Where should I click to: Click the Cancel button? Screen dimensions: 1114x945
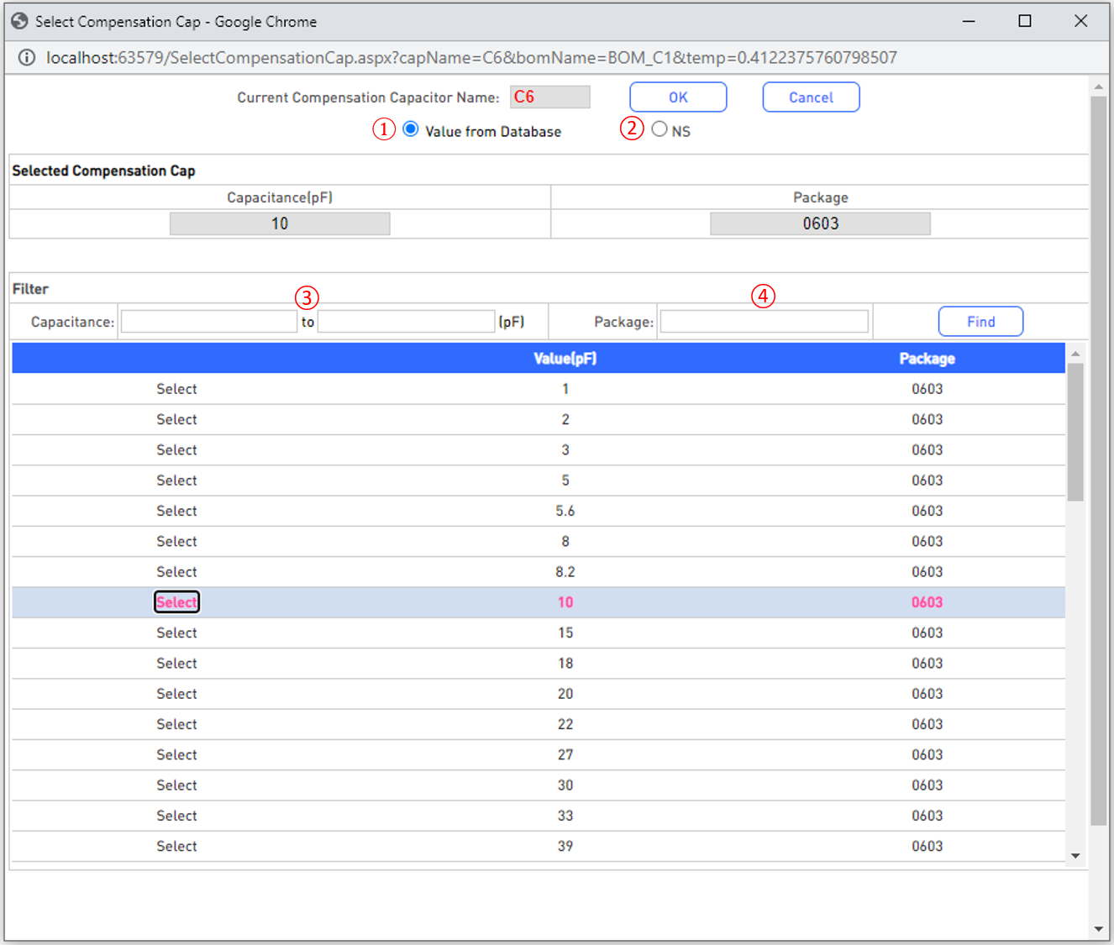click(810, 97)
